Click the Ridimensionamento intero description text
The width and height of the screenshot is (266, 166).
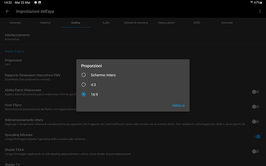(125, 124)
